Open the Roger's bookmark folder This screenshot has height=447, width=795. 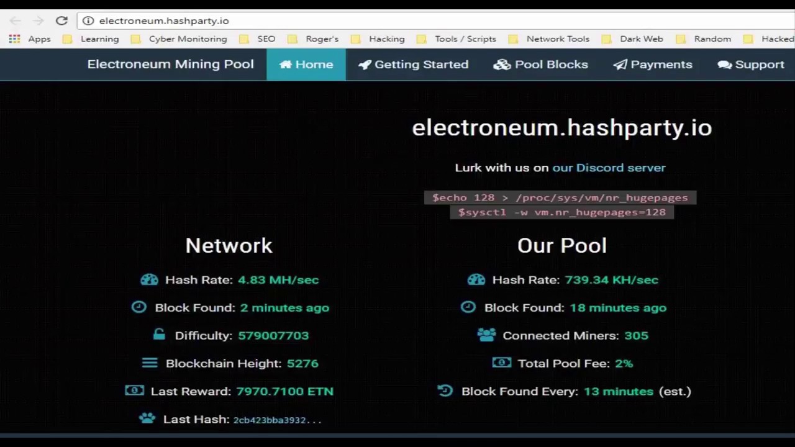coord(313,38)
